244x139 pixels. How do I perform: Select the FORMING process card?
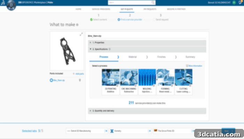165,82
